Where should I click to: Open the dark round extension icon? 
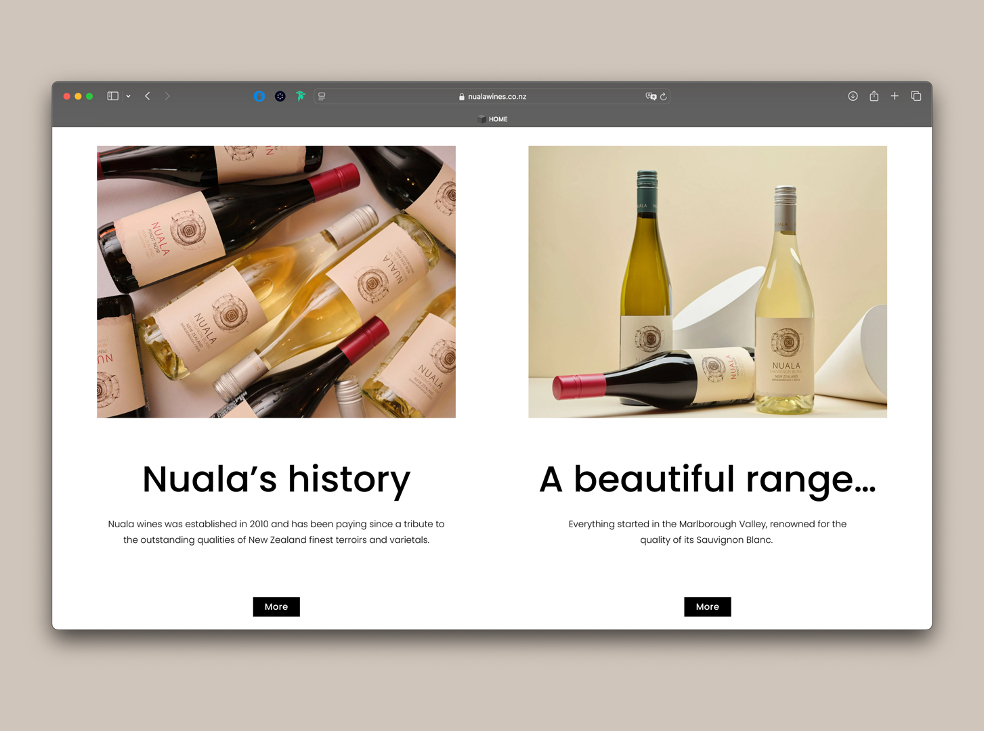click(280, 96)
